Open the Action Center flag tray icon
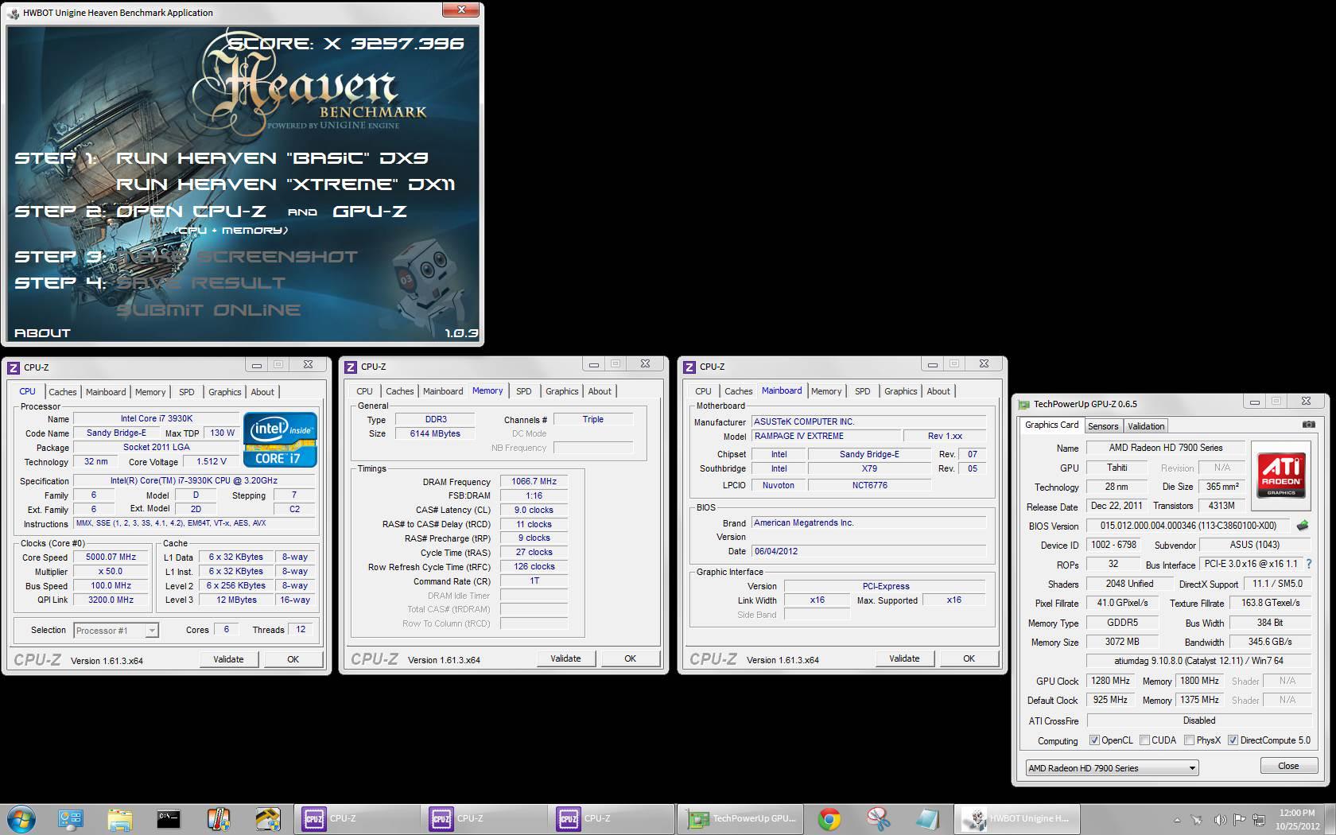 pos(1239,820)
